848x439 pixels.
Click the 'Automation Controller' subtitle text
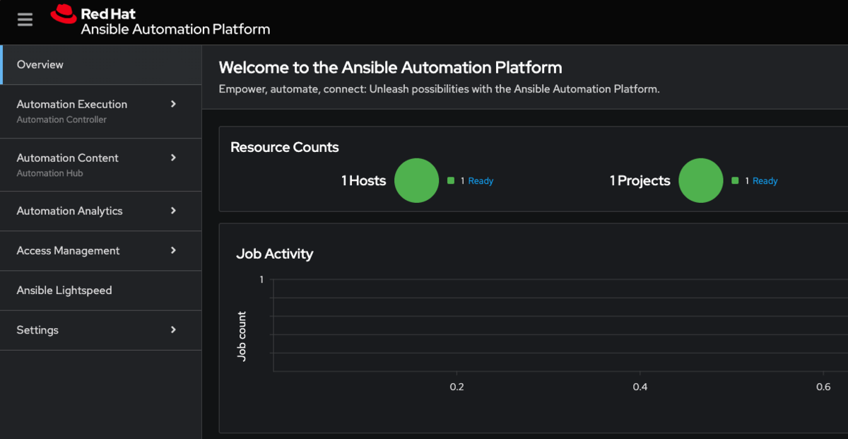click(61, 119)
